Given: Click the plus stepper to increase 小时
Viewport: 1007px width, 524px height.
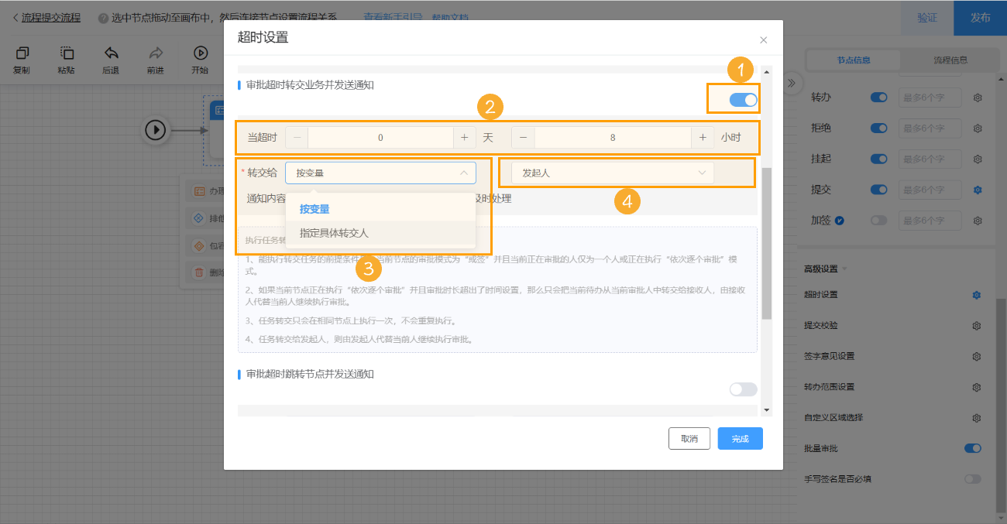Looking at the screenshot, I should pyautogui.click(x=702, y=137).
